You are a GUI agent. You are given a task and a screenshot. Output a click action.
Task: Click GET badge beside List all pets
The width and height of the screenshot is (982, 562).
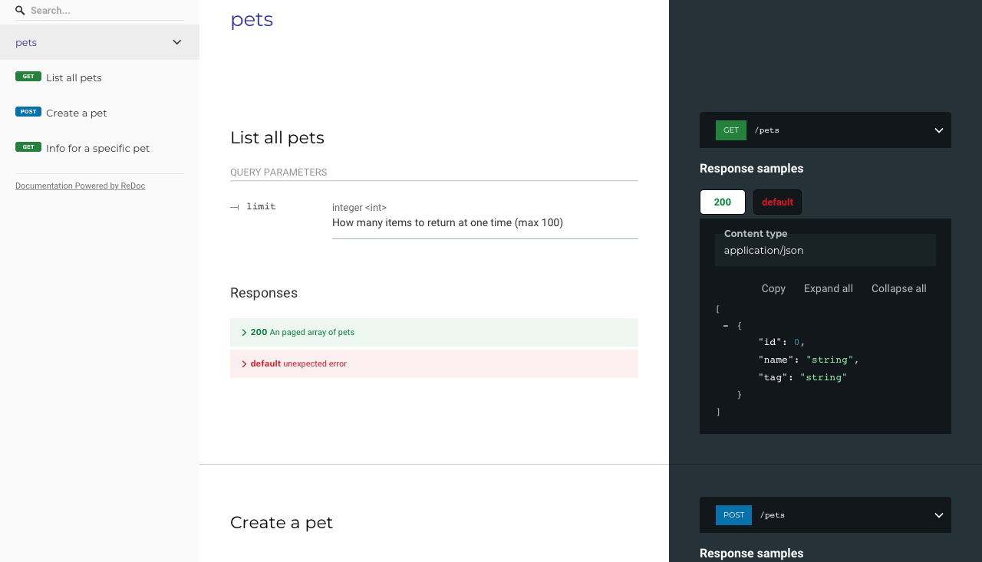(x=28, y=77)
